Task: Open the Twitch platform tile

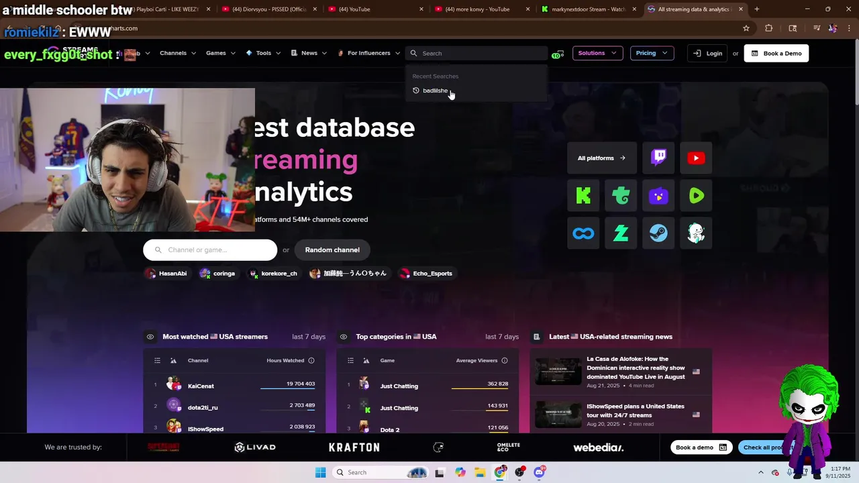Action: click(658, 158)
